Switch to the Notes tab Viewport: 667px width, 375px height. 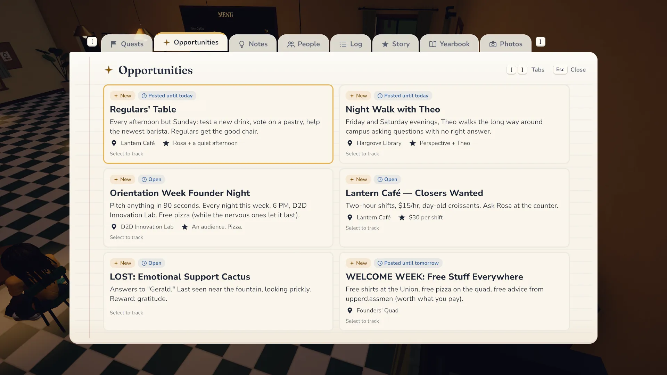point(253,44)
